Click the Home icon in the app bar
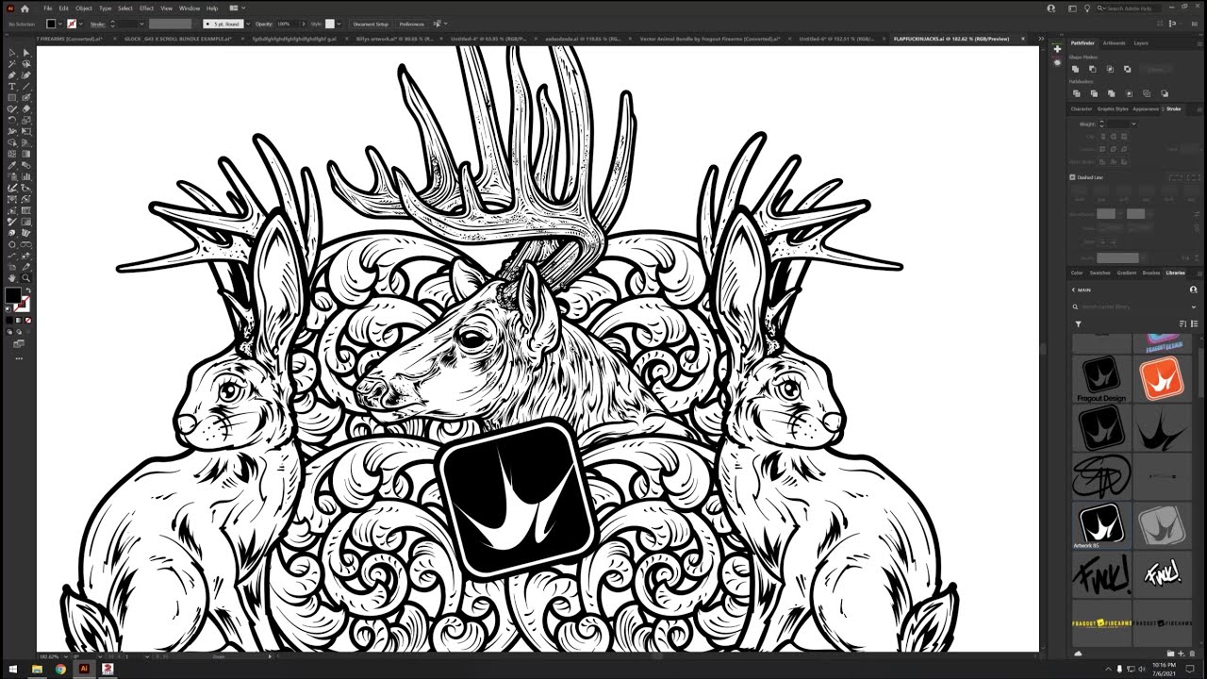 point(25,8)
